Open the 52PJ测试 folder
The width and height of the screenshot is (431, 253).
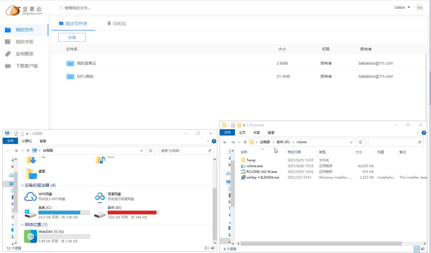85,76
